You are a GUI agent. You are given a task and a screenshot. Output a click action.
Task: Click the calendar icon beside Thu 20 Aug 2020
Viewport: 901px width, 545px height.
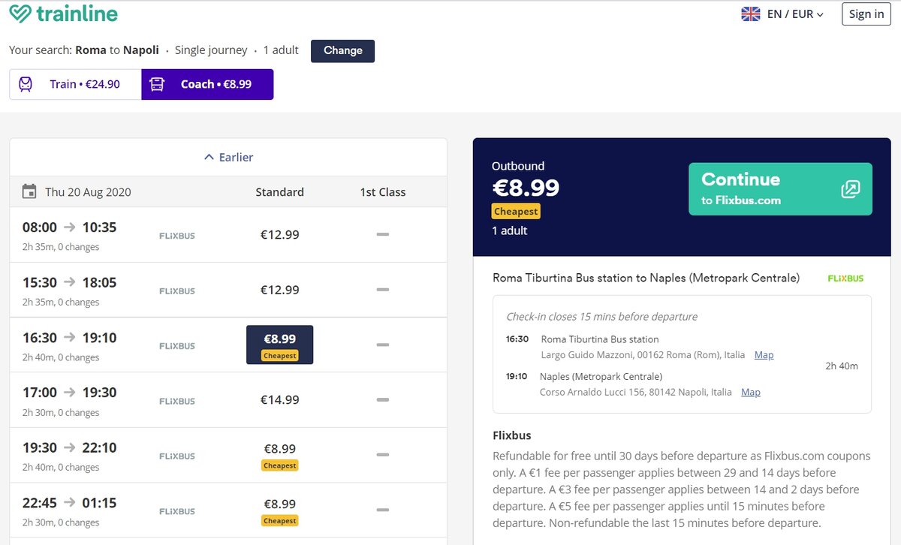pos(29,191)
